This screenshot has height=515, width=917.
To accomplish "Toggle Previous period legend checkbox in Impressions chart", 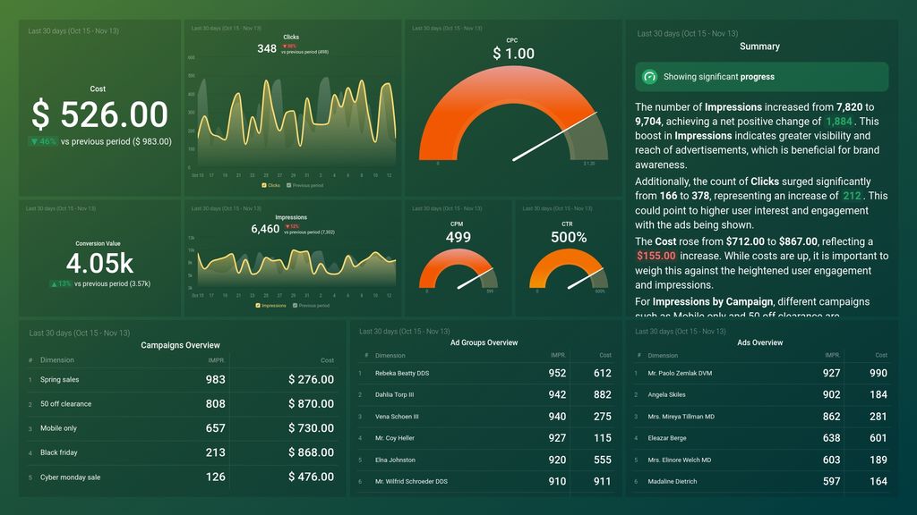I will click(x=296, y=306).
